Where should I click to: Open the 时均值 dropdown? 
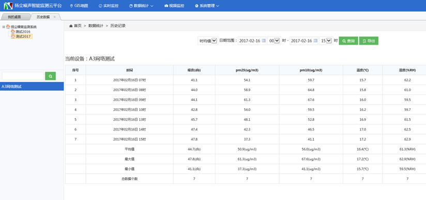pyautogui.click(x=208, y=41)
